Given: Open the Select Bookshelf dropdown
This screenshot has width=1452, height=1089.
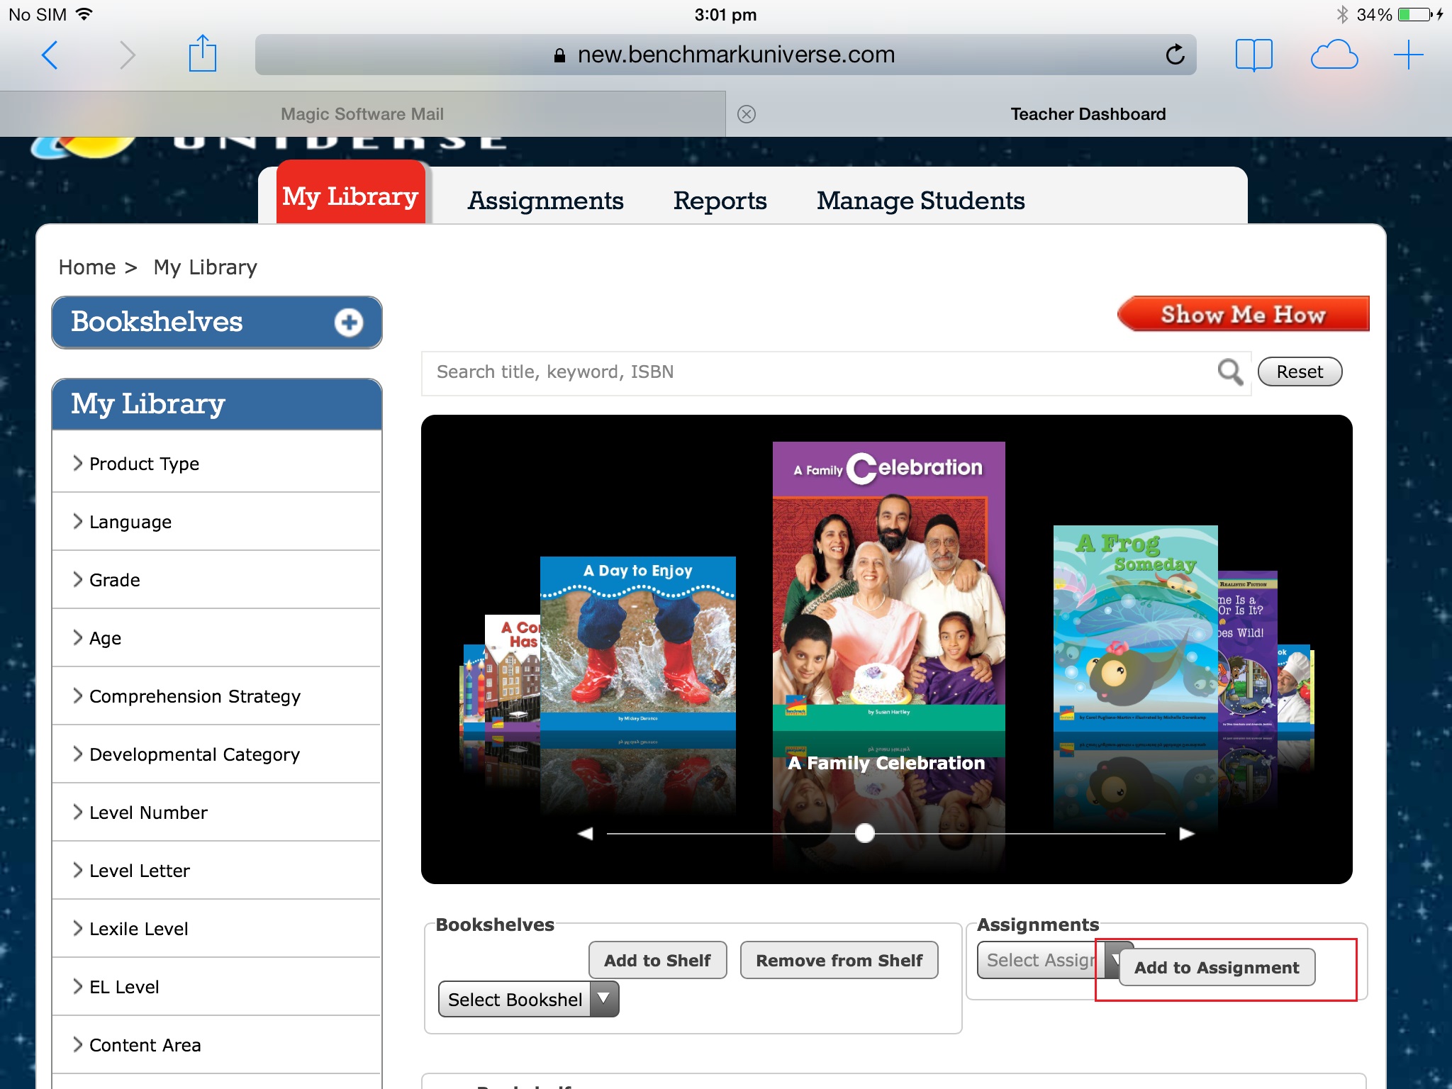Looking at the screenshot, I should 528,999.
